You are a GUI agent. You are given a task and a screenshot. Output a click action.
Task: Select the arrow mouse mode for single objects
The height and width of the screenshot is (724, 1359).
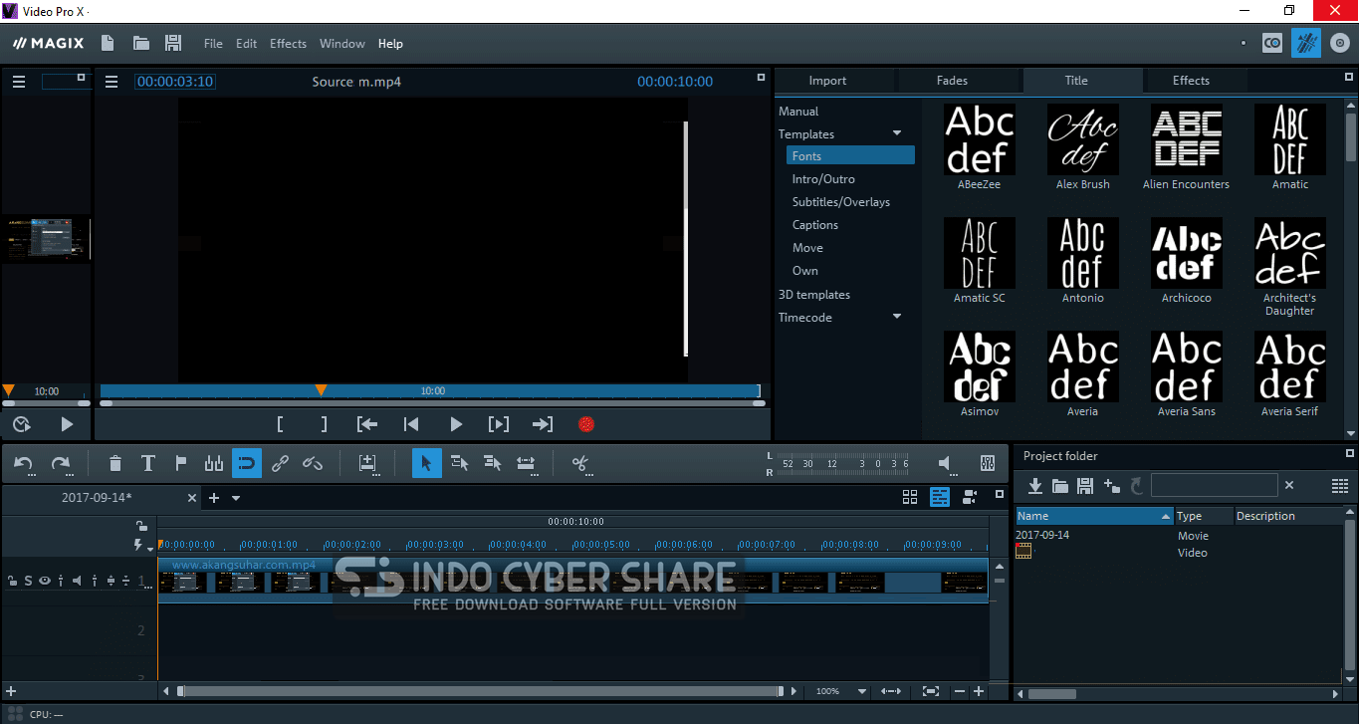click(x=426, y=463)
